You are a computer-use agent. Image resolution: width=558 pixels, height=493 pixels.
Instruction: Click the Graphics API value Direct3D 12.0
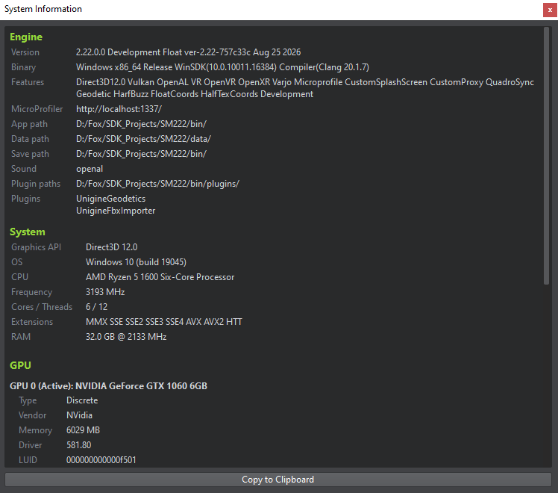[x=111, y=247]
